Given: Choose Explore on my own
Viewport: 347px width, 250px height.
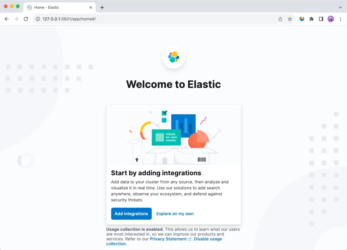Looking at the screenshot, I should pos(175,213).
